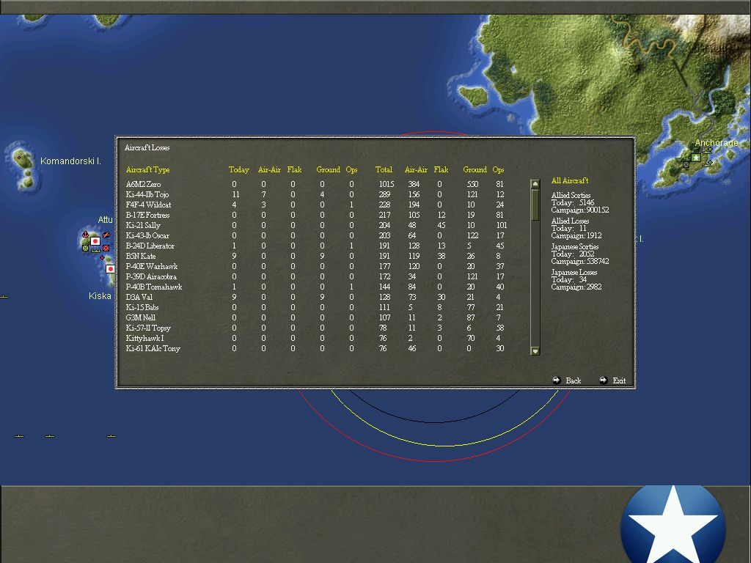Image resolution: width=751 pixels, height=563 pixels.
Task: Select the Ki-61 KAIc Tony row
Action: pos(316,348)
